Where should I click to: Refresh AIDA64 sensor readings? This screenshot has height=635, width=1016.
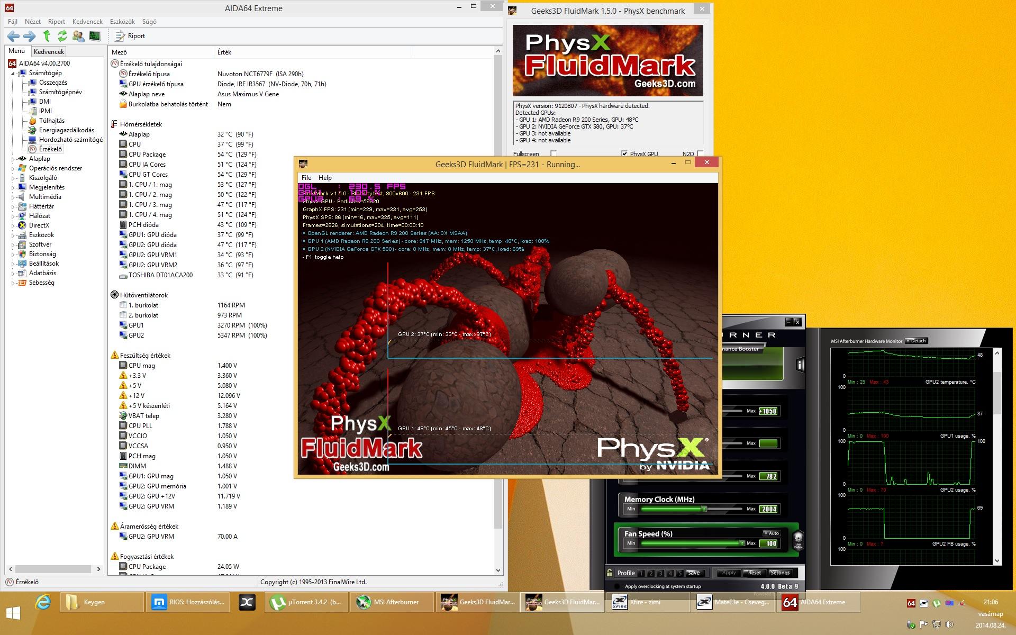coord(62,36)
